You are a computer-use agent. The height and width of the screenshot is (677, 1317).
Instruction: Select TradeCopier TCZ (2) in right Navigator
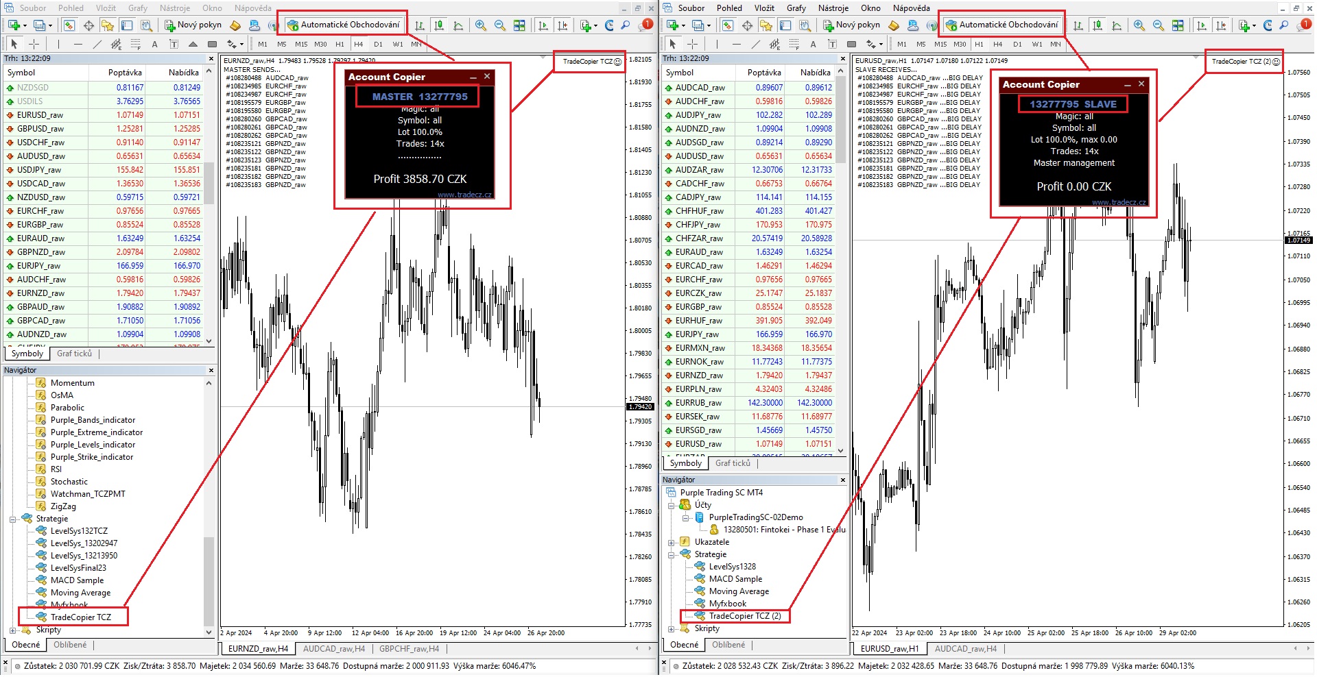tap(744, 616)
